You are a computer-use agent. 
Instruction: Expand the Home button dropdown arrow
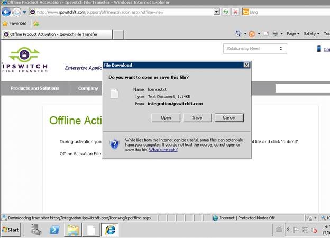pyautogui.click(x=245, y=34)
